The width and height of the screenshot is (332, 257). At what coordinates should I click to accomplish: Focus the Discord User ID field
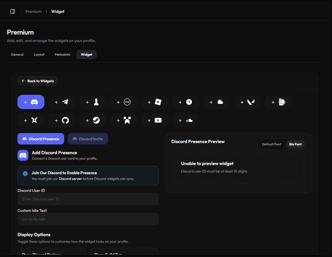click(x=88, y=199)
